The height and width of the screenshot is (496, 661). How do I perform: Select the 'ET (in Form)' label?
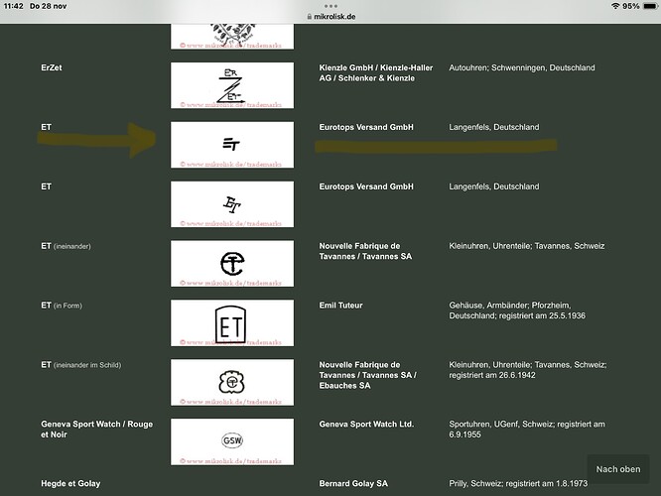click(62, 306)
